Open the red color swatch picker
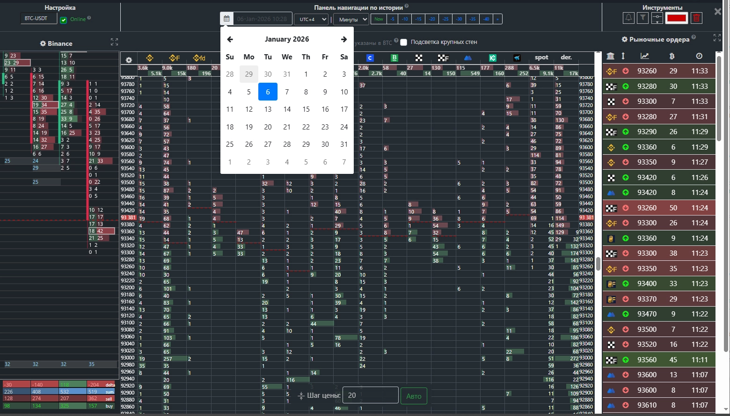 676,18
